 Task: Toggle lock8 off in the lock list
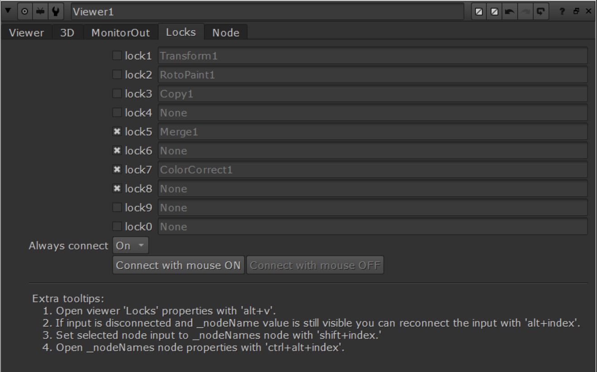pos(117,188)
